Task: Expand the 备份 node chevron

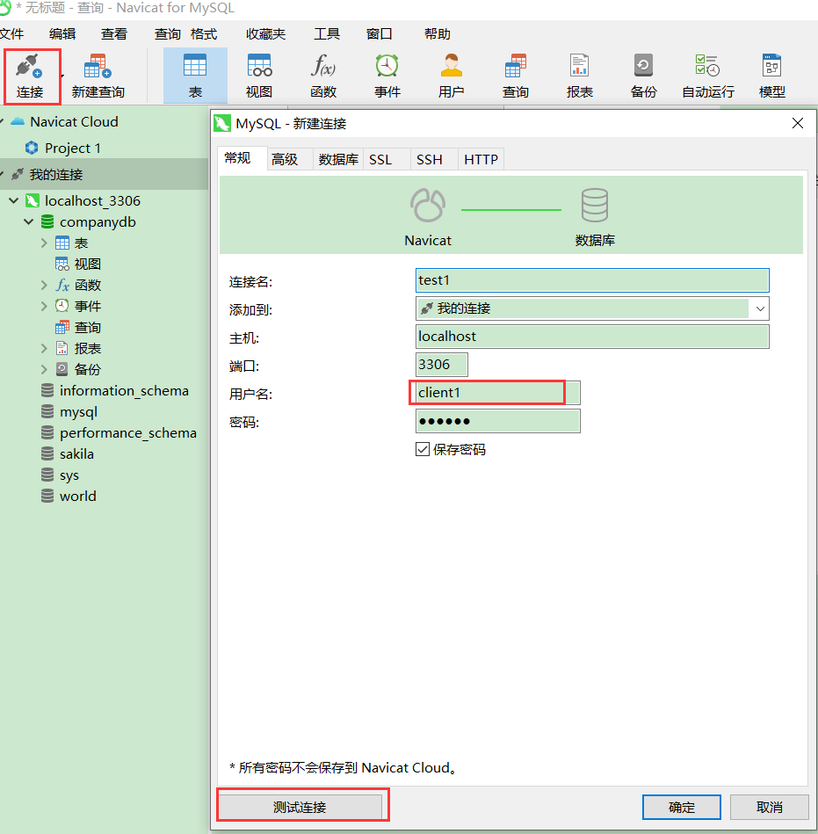Action: [x=44, y=369]
